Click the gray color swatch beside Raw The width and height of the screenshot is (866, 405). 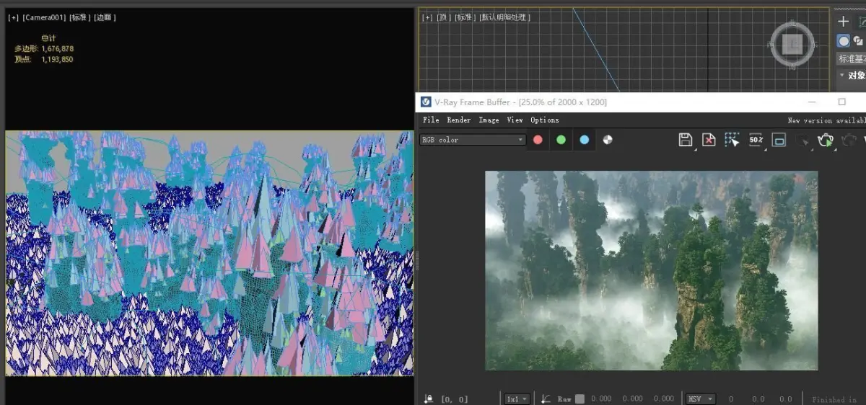580,399
